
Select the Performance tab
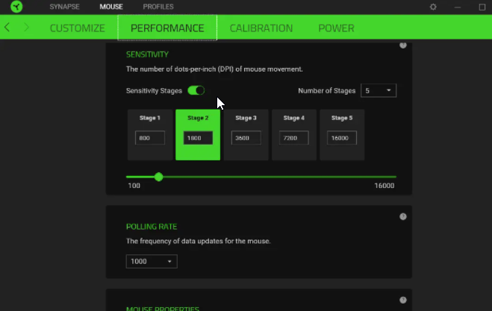167,28
